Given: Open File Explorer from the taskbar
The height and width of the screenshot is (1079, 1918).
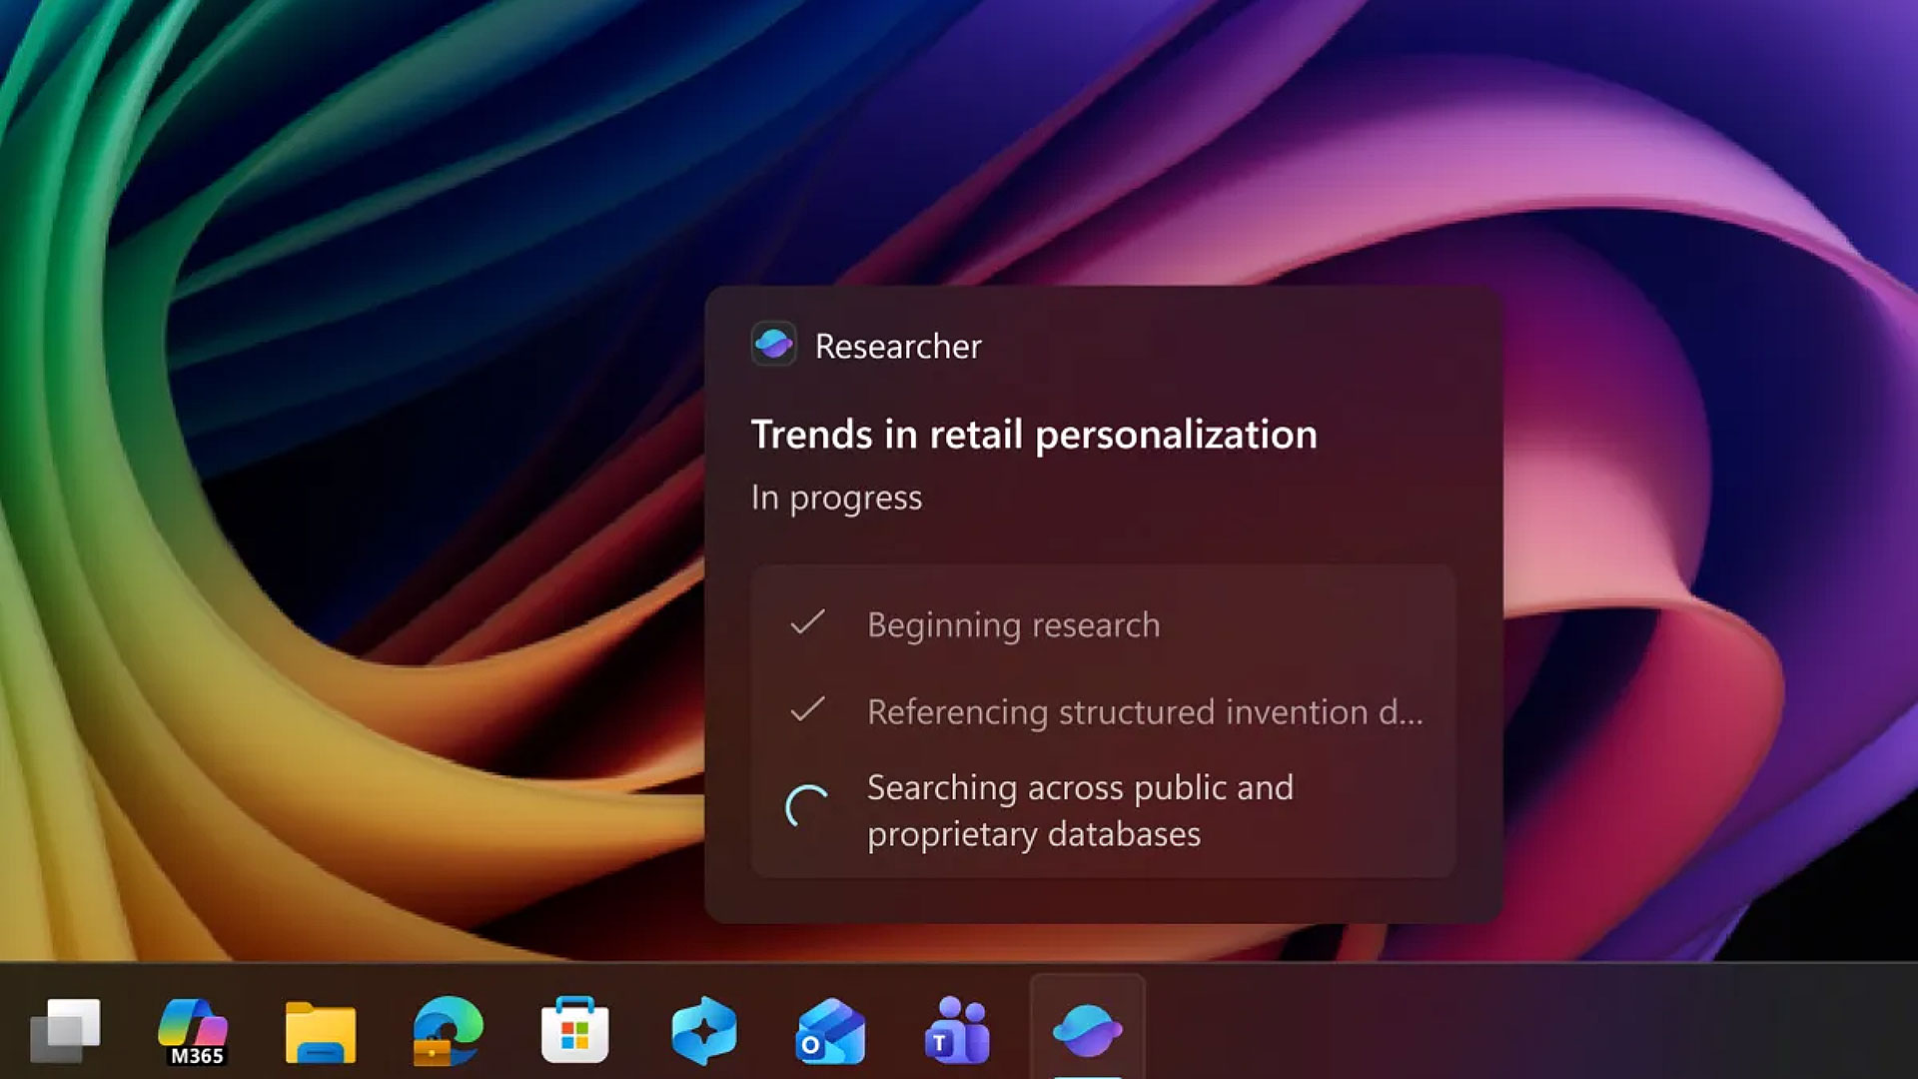Looking at the screenshot, I should coord(320,1030).
